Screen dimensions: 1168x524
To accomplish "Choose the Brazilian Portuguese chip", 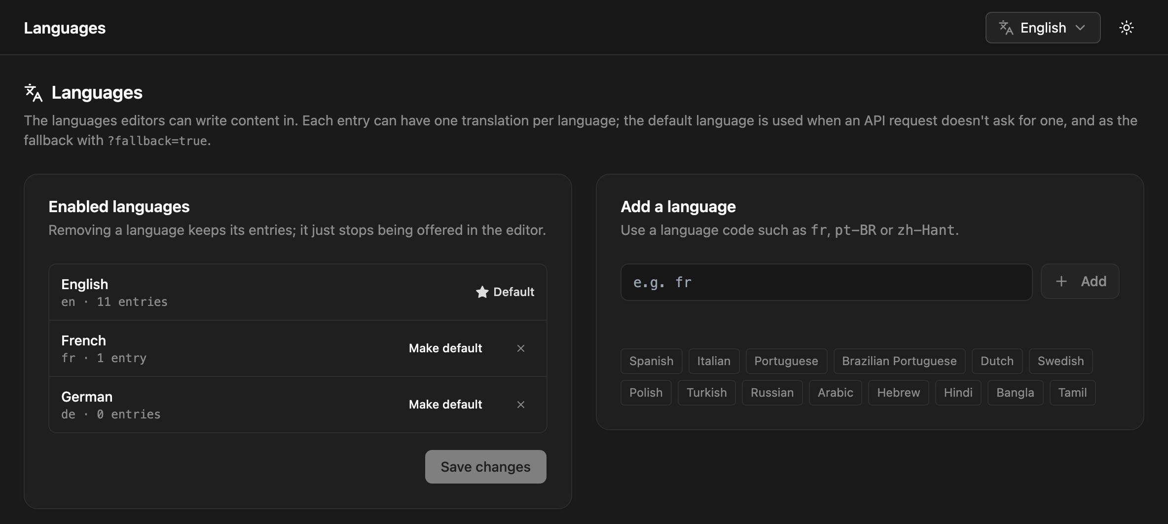I will tap(899, 361).
